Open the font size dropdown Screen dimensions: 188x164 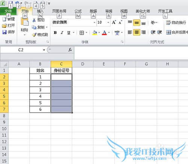(x=108, y=23)
